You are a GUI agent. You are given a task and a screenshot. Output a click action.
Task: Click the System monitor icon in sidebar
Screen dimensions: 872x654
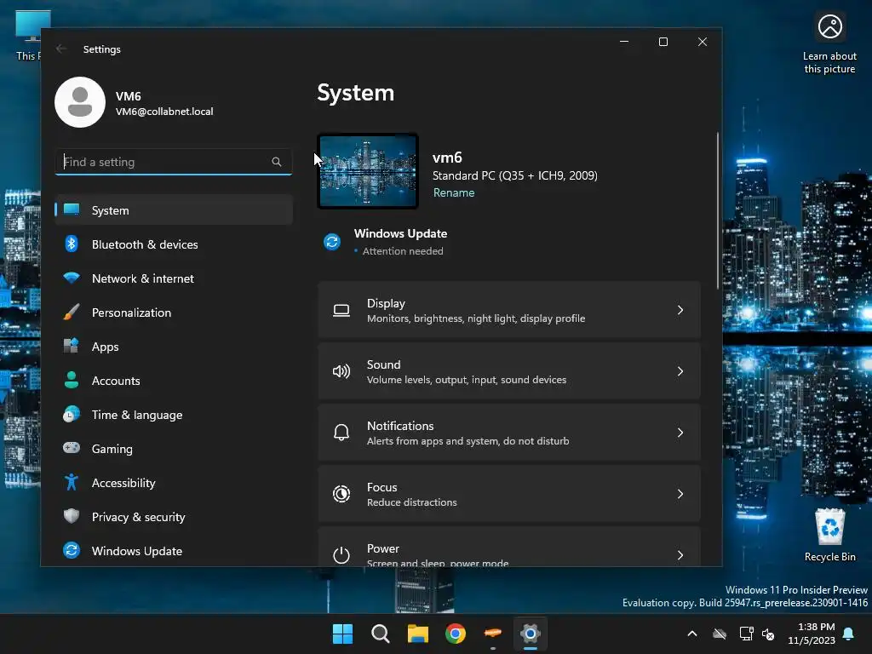(72, 209)
